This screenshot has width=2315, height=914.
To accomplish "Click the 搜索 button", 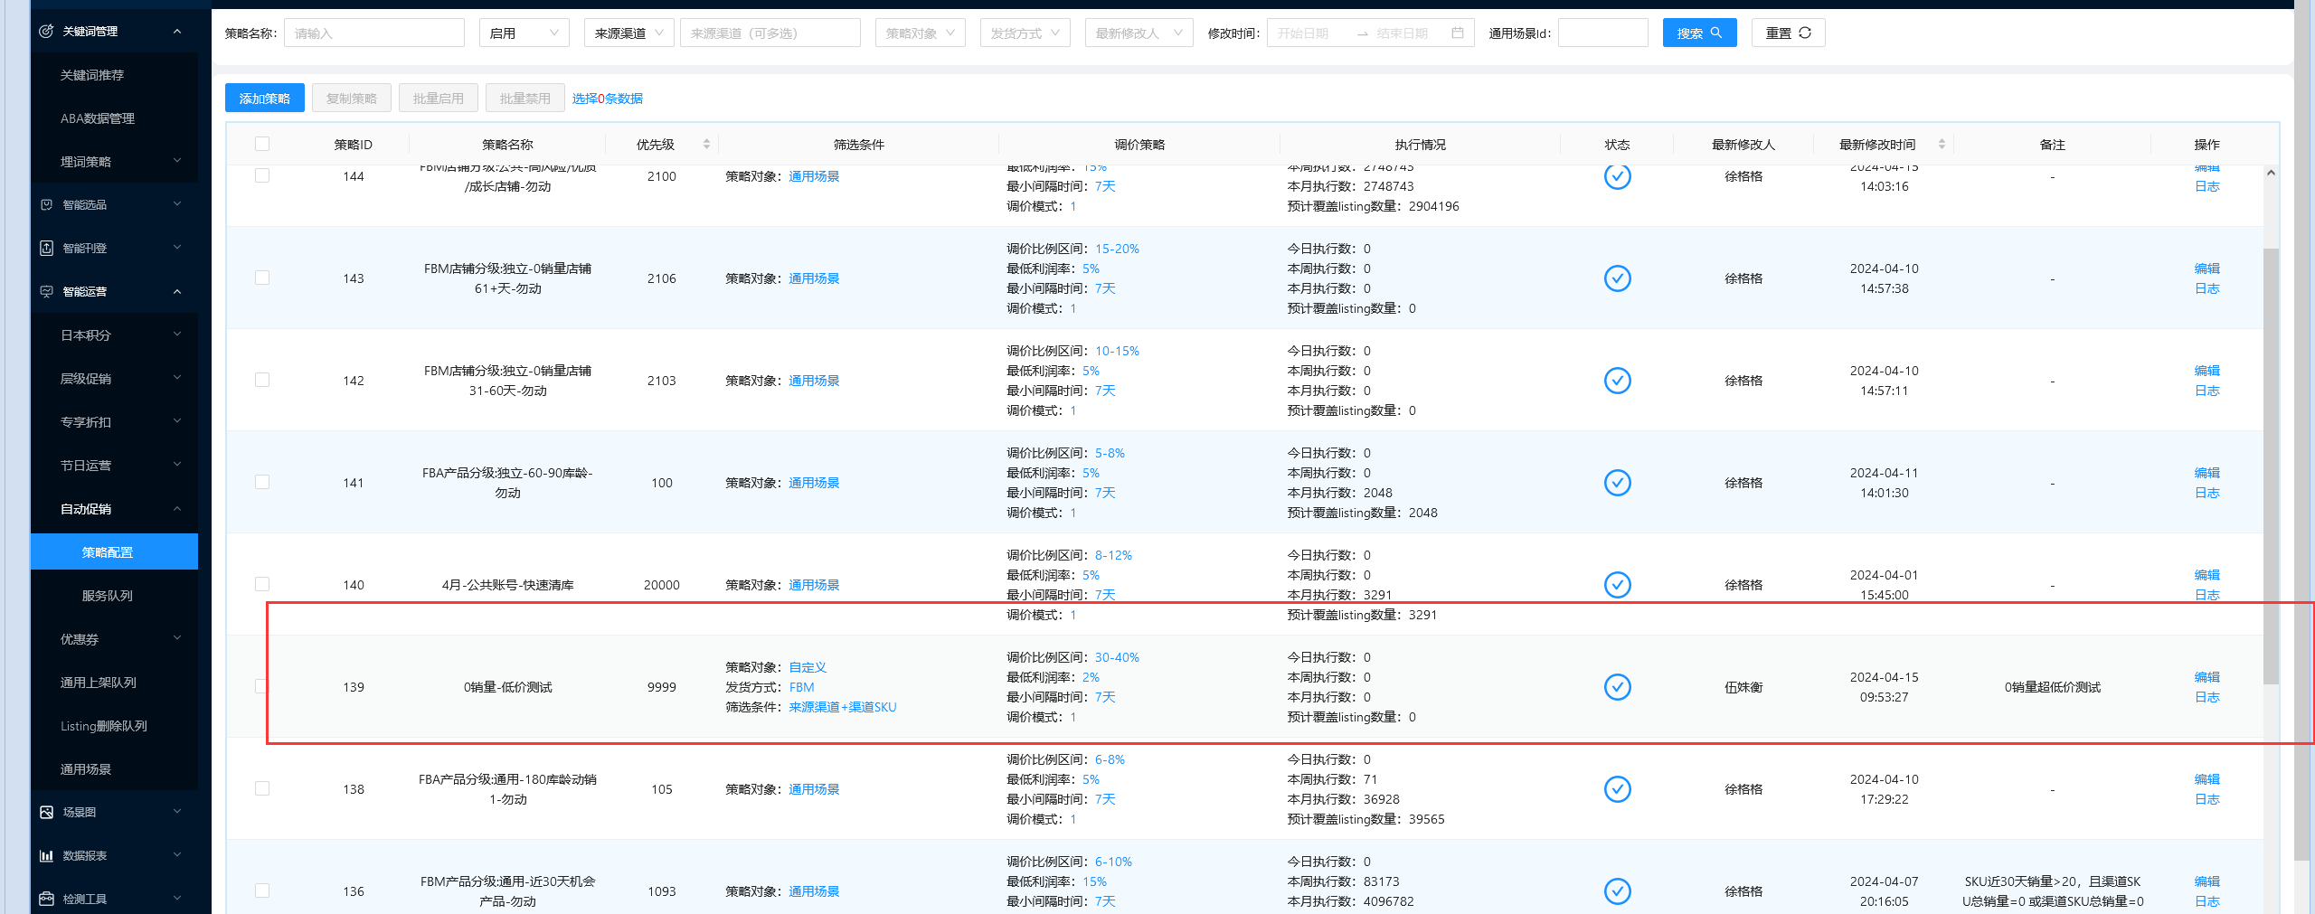I will click(1699, 33).
